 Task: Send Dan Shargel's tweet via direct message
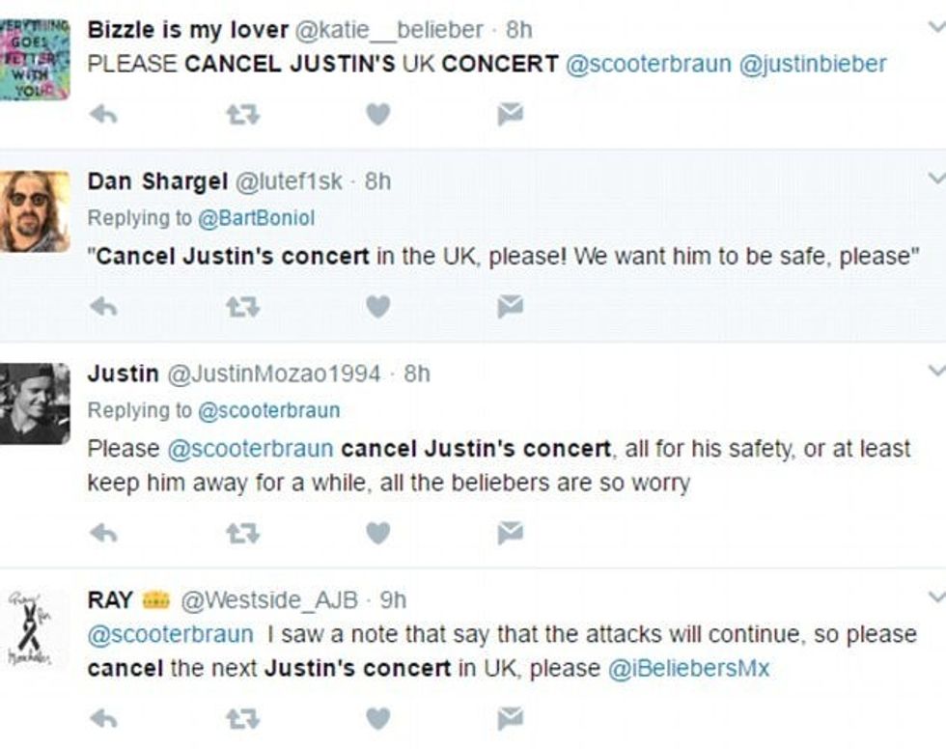510,307
